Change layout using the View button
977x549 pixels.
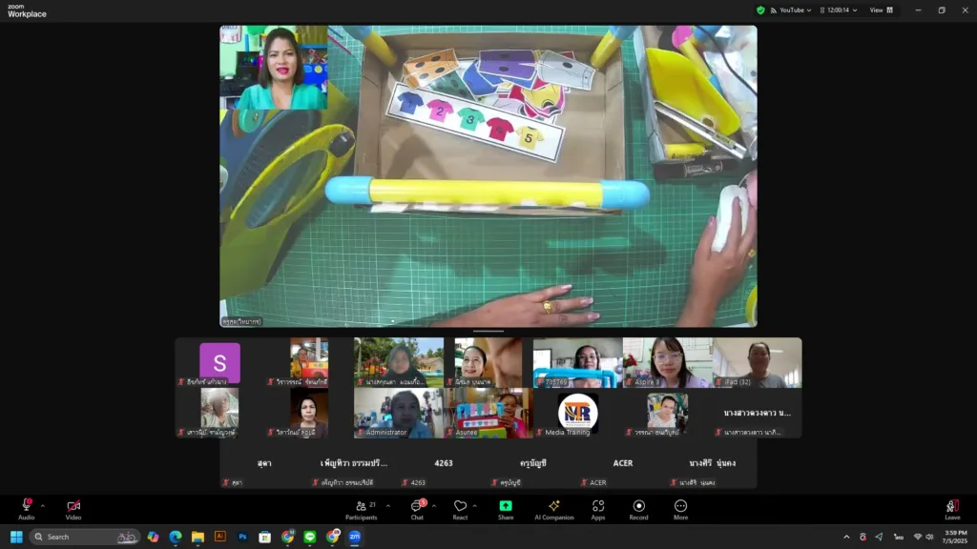pyautogui.click(x=881, y=10)
